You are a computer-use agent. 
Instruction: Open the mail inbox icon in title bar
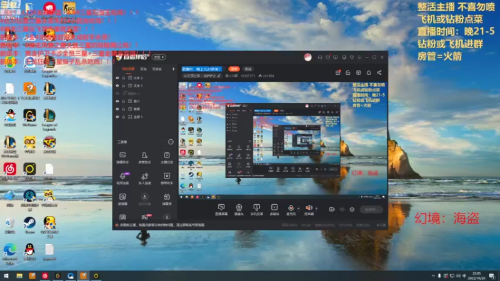pos(327,57)
